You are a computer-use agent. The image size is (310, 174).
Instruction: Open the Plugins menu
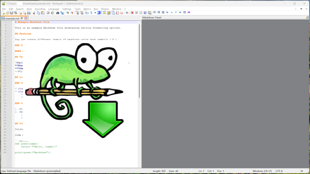(105, 9)
